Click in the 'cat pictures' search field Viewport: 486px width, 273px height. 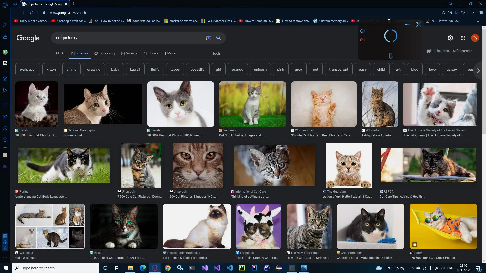[127, 38]
